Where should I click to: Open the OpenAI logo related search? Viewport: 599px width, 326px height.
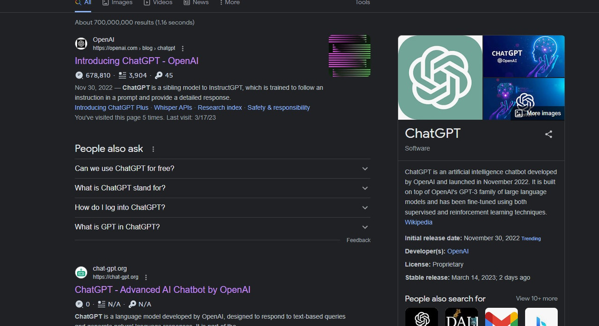[422, 317]
